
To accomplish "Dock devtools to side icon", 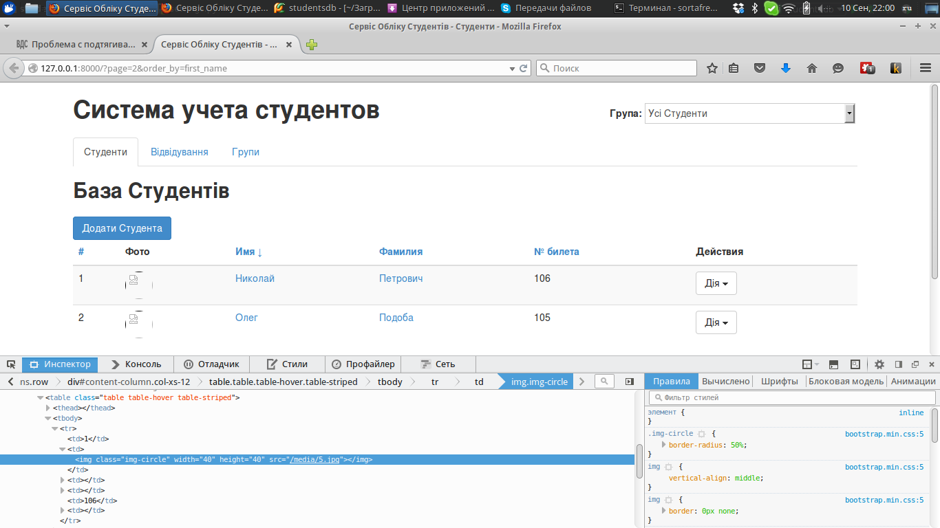I will tap(898, 364).
